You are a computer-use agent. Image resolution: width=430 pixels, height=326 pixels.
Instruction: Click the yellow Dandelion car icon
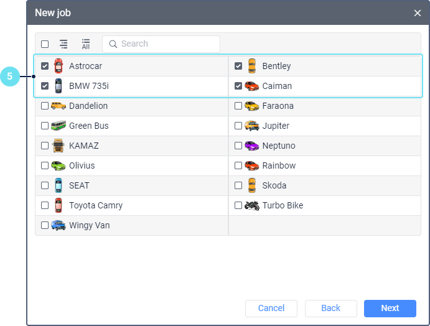[58, 106]
